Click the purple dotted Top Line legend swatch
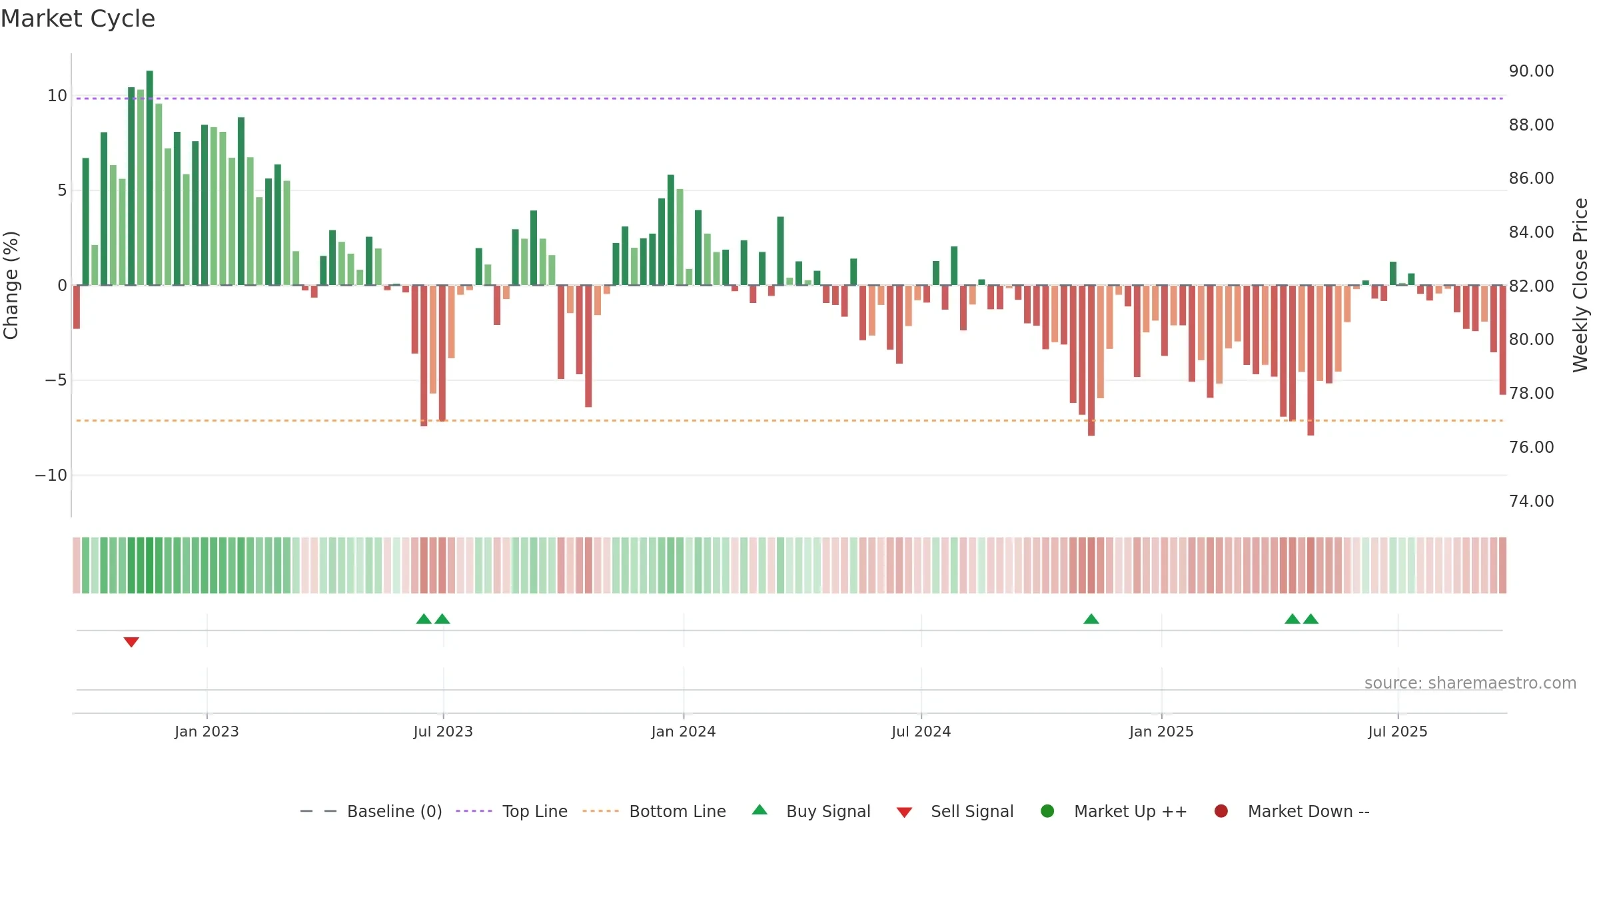The width and height of the screenshot is (1599, 899). click(x=474, y=811)
